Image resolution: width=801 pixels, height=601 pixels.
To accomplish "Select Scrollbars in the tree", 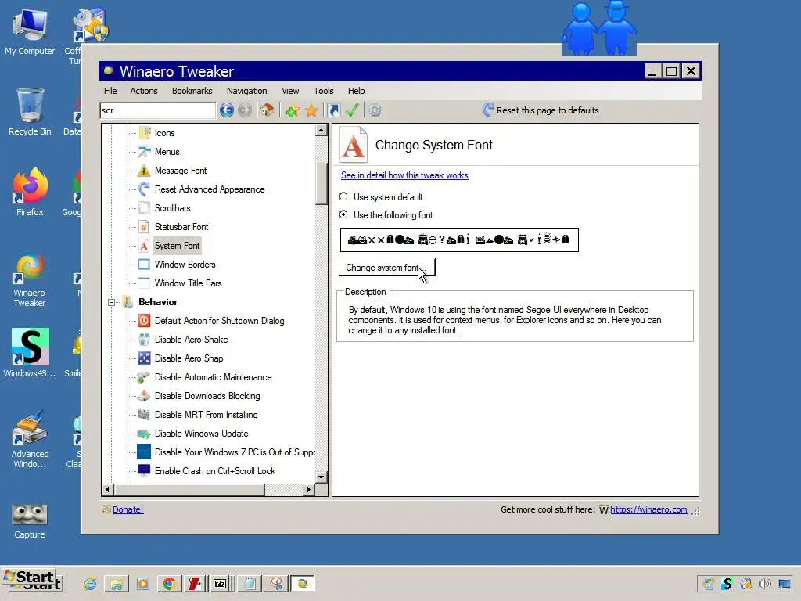I will click(173, 208).
